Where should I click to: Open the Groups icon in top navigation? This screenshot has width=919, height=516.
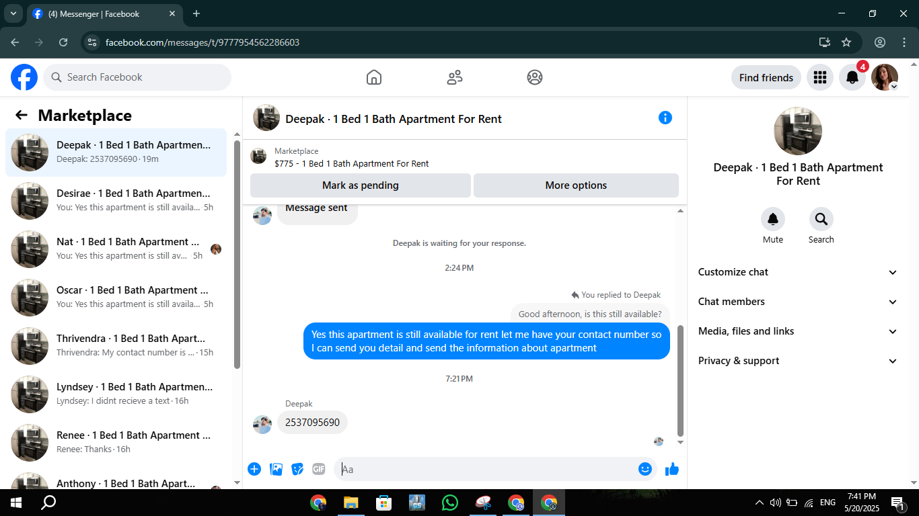(x=535, y=77)
